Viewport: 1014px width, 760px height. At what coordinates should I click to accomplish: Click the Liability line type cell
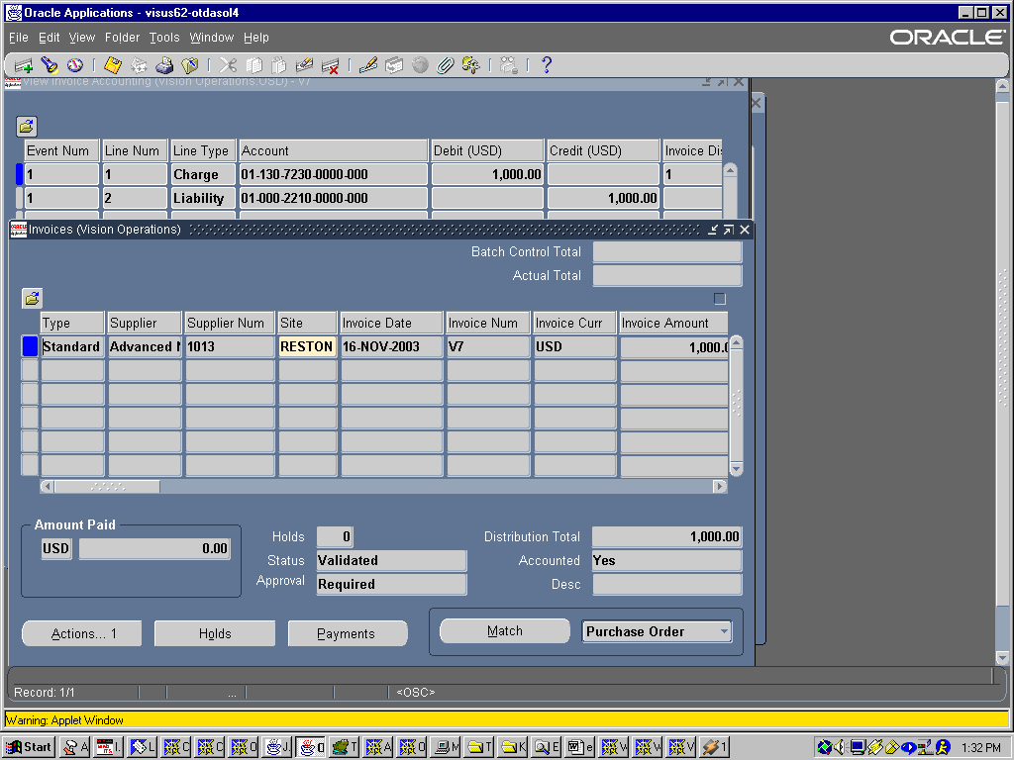click(x=202, y=198)
